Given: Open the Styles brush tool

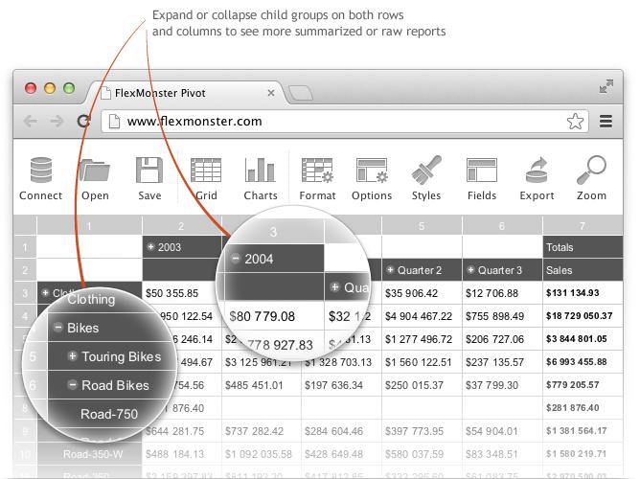Looking at the screenshot, I should 426,171.
